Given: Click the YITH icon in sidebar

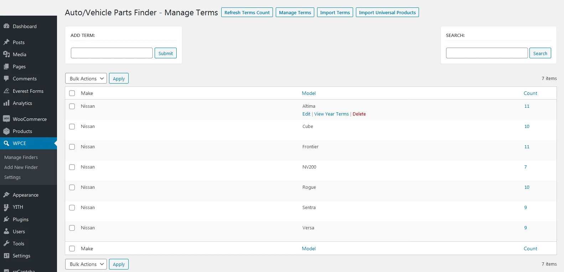Looking at the screenshot, I should tap(6, 207).
